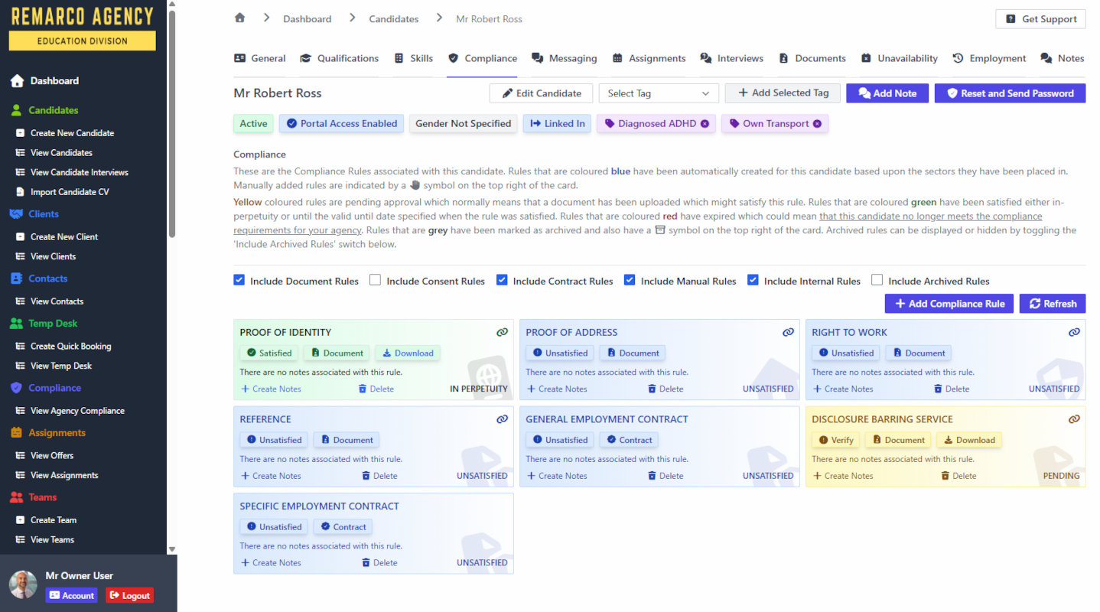Download the Disclosure Barring Service document
The image size is (1100, 612).
pos(969,441)
